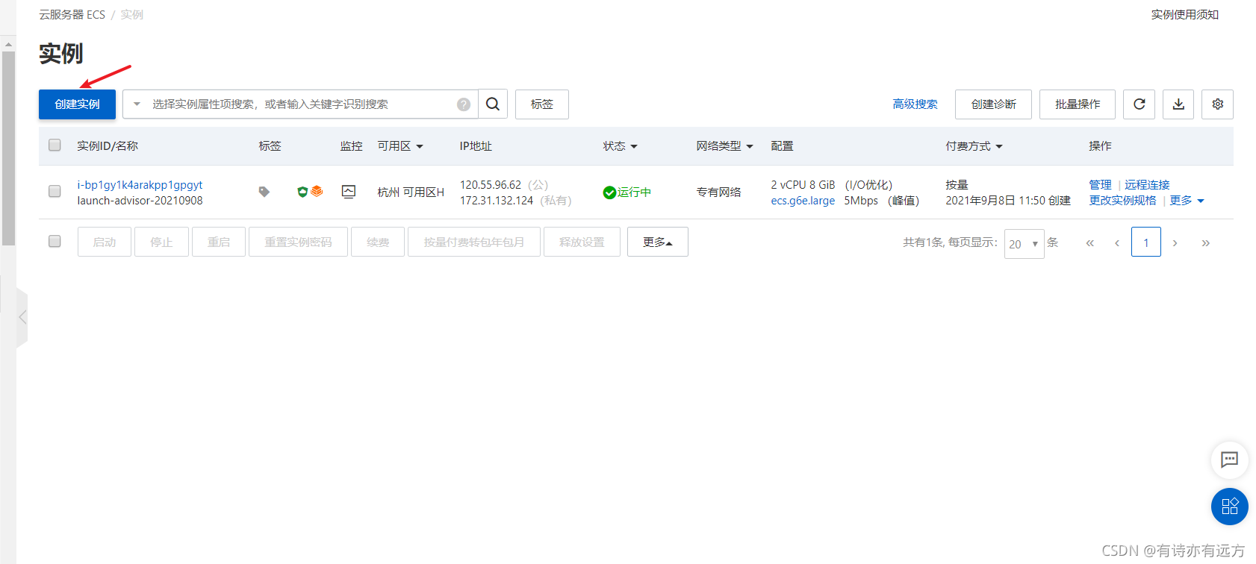The image size is (1256, 564).
Task: Click the 创建诊断 button
Action: [x=994, y=104]
